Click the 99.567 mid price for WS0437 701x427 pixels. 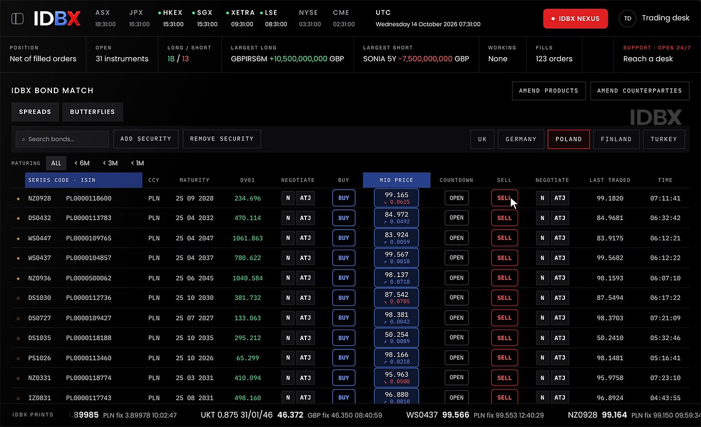[x=397, y=258]
